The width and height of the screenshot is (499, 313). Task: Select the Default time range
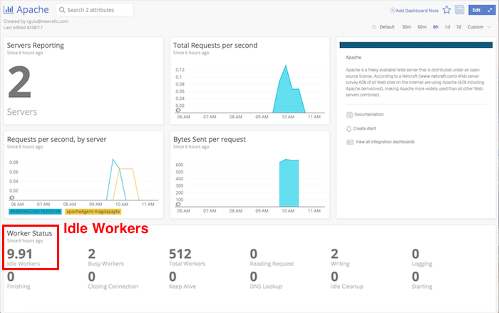pyautogui.click(x=387, y=27)
